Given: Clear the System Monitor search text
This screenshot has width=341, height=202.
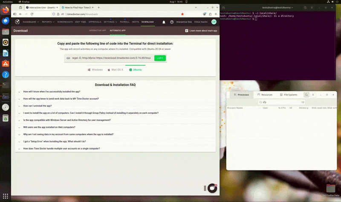Looking at the screenshot, I should [x=303, y=102].
